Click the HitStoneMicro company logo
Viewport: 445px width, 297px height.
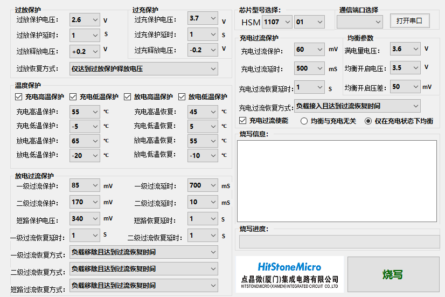click(289, 274)
